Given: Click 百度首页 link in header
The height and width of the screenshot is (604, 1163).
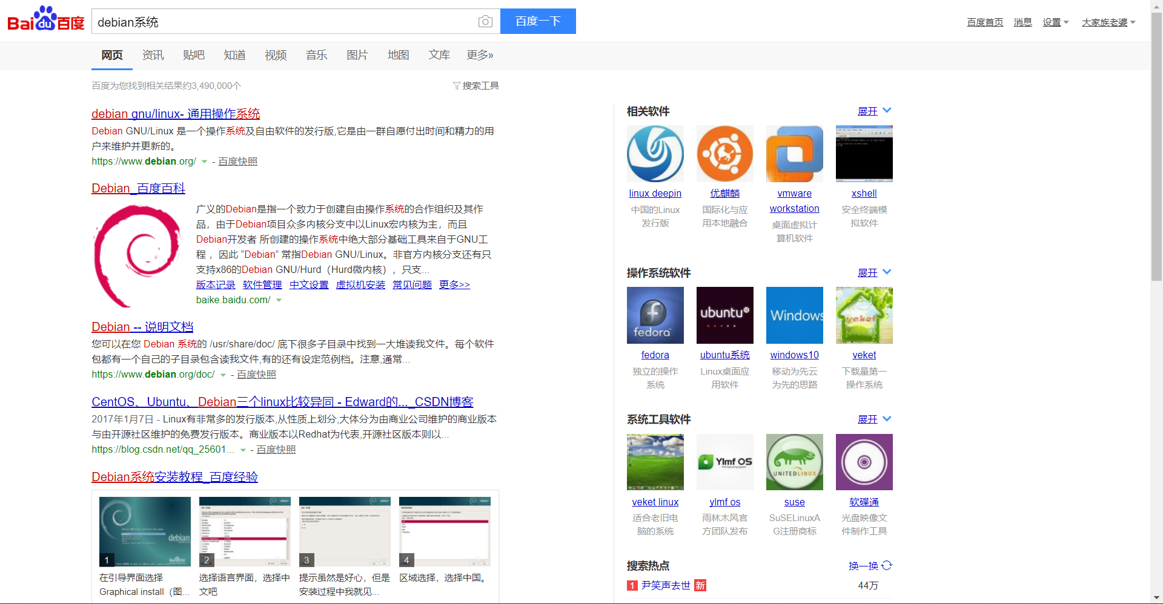Looking at the screenshot, I should (985, 22).
